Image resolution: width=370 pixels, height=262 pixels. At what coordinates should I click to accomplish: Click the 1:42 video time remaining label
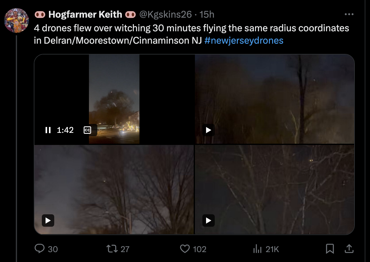click(x=65, y=130)
